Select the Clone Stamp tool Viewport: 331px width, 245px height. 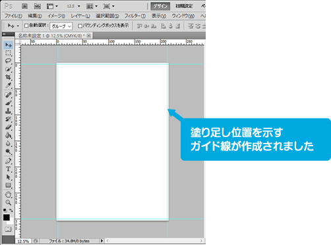pos(9,111)
